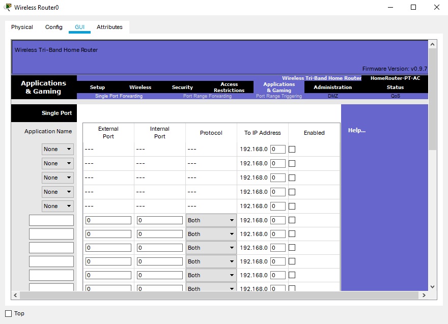Open a Both protocol dropdown

(210, 220)
